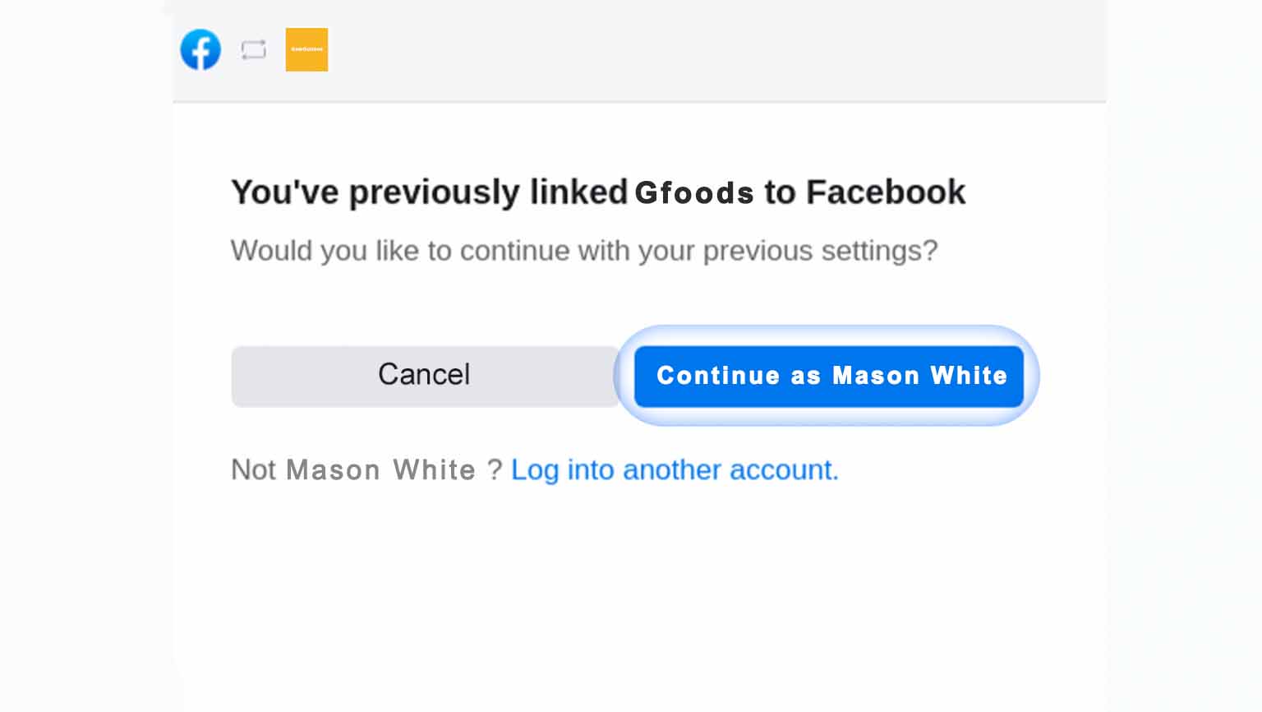Click the name Mason White in gray text

tap(380, 469)
